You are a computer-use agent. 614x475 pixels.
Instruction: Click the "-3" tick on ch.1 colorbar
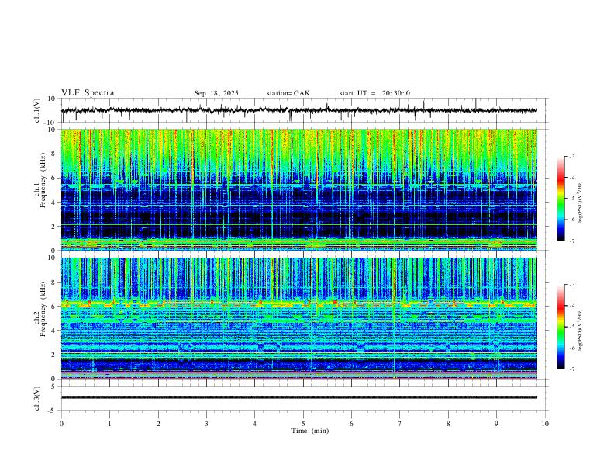point(572,156)
